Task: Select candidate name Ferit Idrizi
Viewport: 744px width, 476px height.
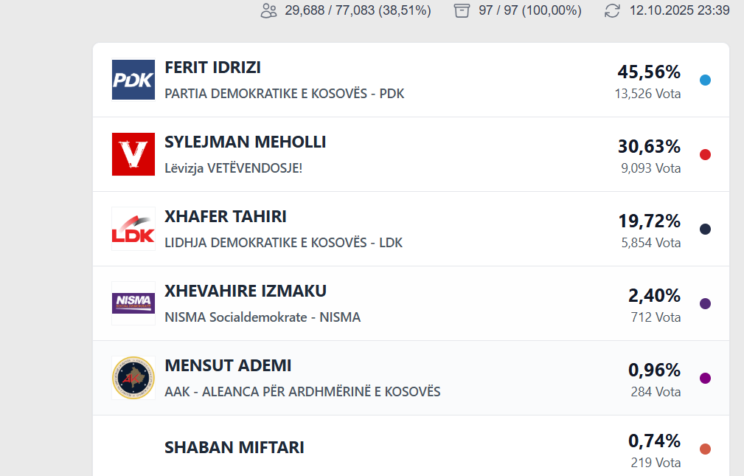Action: 212,68
